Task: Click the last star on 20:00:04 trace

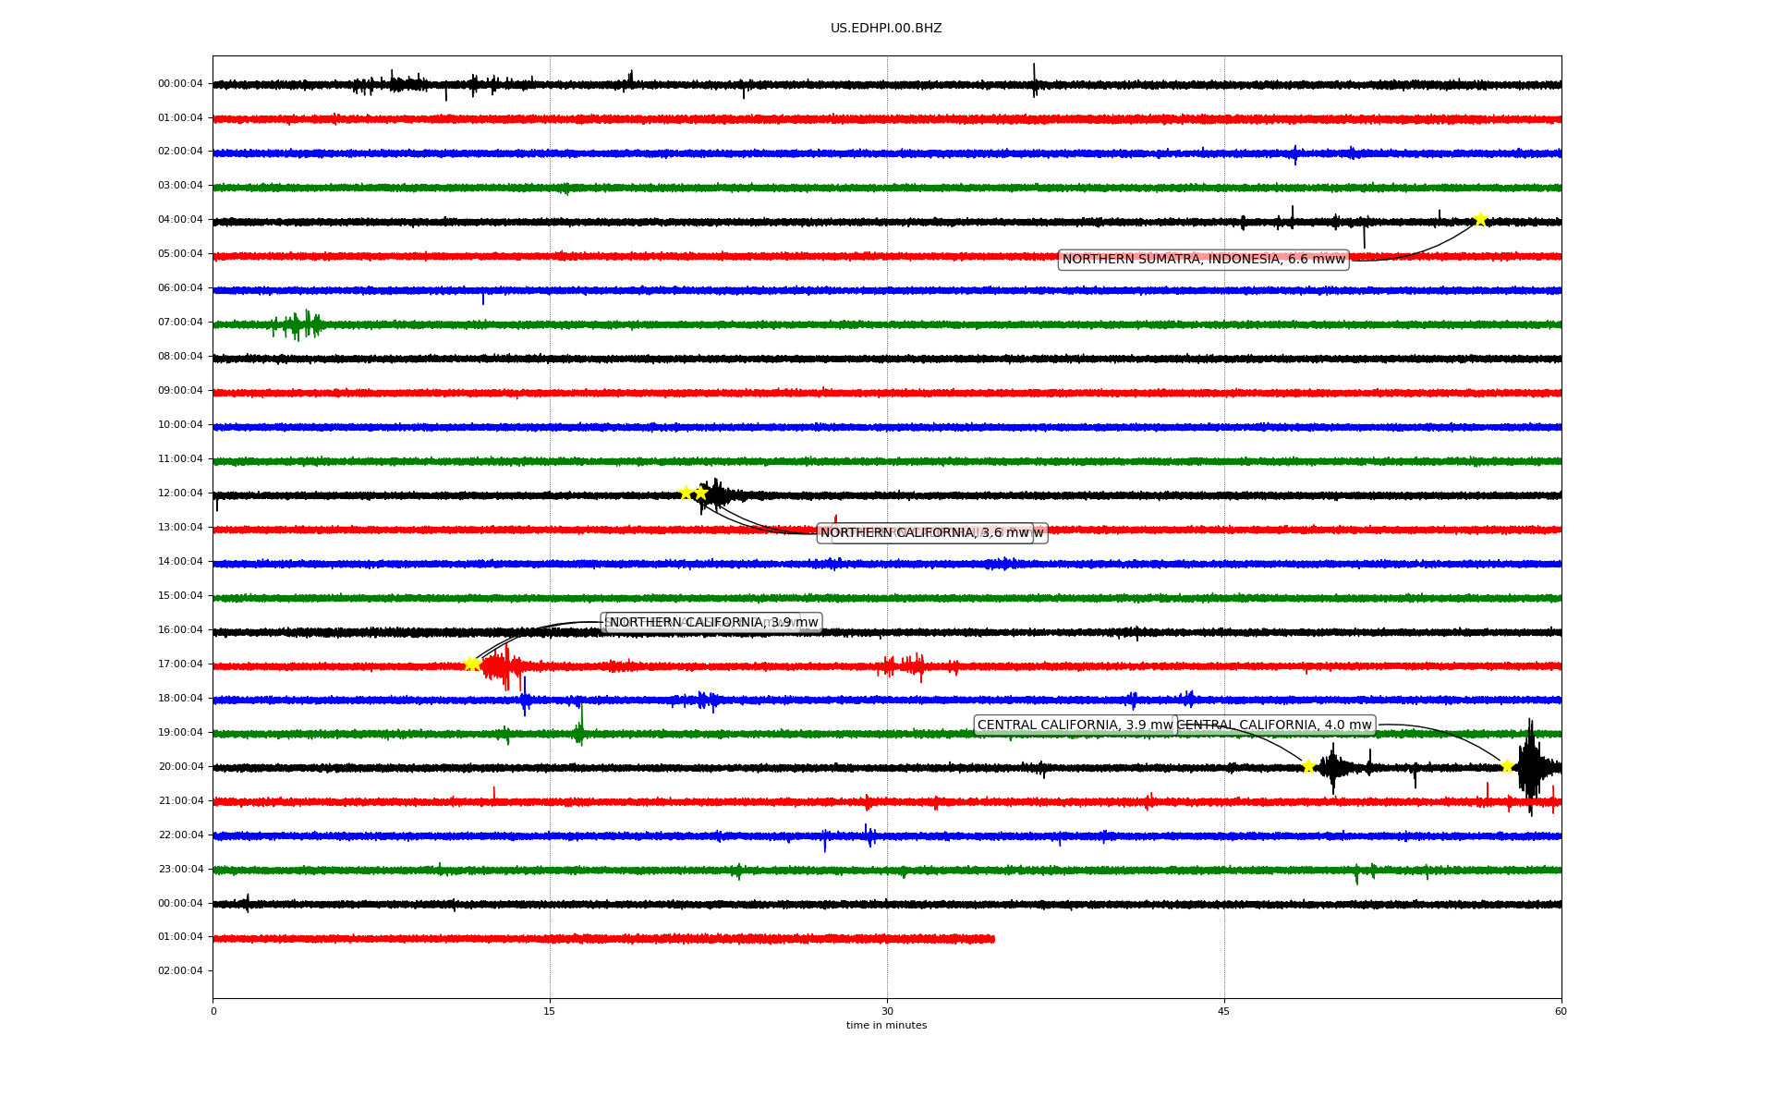Action: (x=1507, y=766)
